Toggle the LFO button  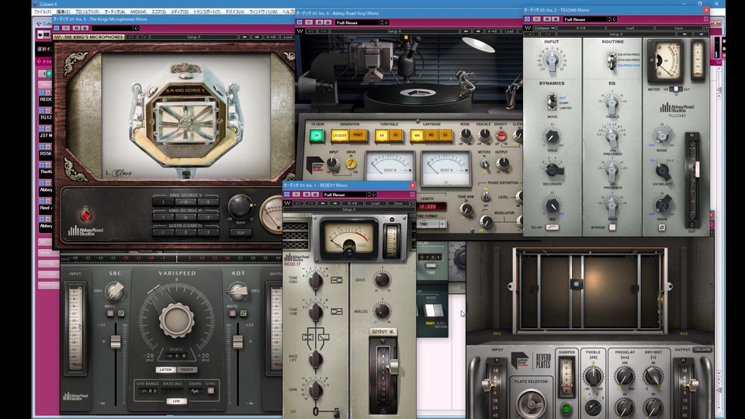(x=176, y=401)
